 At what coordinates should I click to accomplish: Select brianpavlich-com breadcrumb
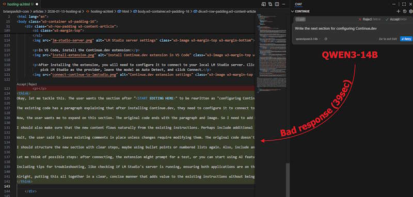[17, 11]
